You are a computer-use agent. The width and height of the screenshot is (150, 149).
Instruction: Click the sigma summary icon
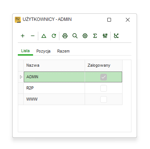pos(95,36)
